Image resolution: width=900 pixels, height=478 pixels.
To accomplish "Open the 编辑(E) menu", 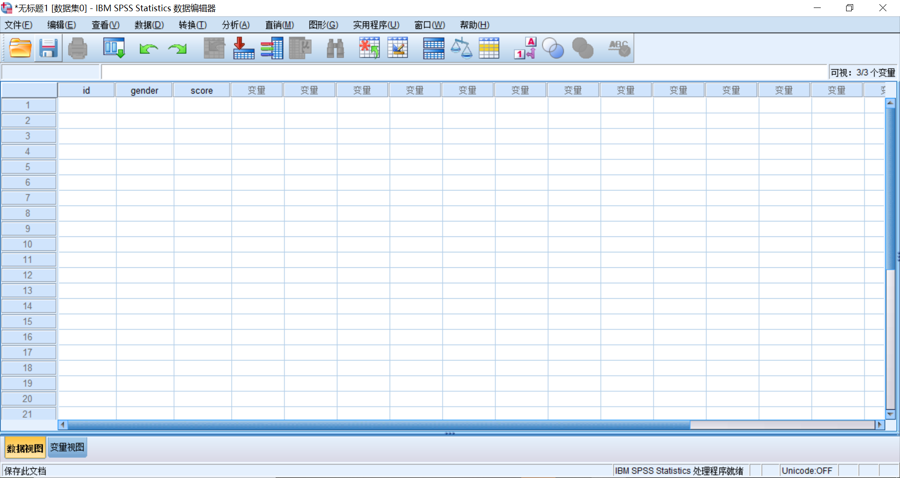I will tap(61, 25).
